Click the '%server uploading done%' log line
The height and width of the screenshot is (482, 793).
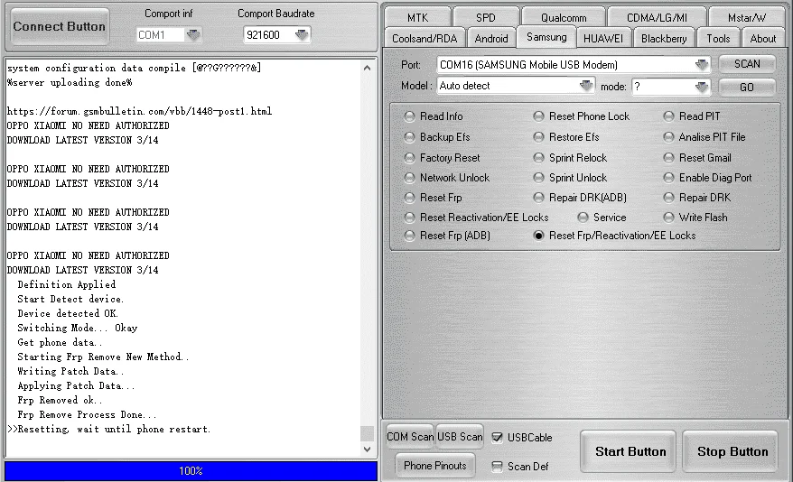70,82
